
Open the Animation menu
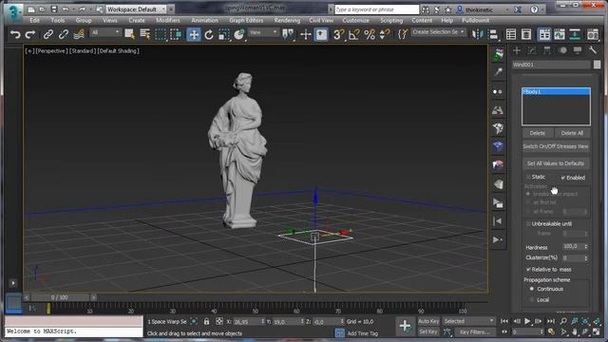[204, 20]
